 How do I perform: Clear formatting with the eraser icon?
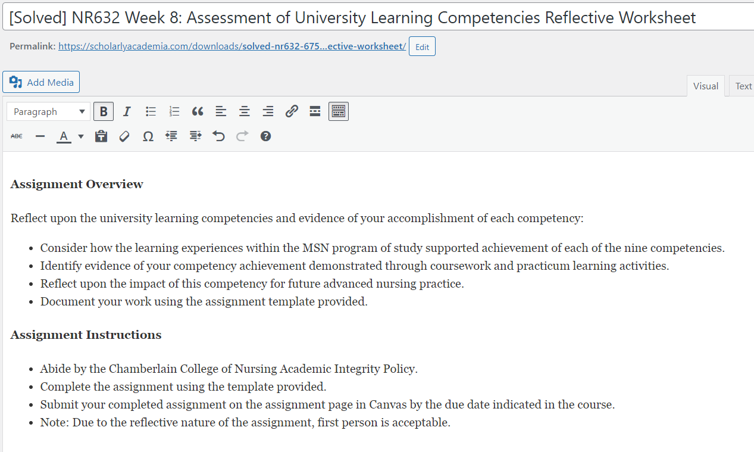tap(124, 136)
